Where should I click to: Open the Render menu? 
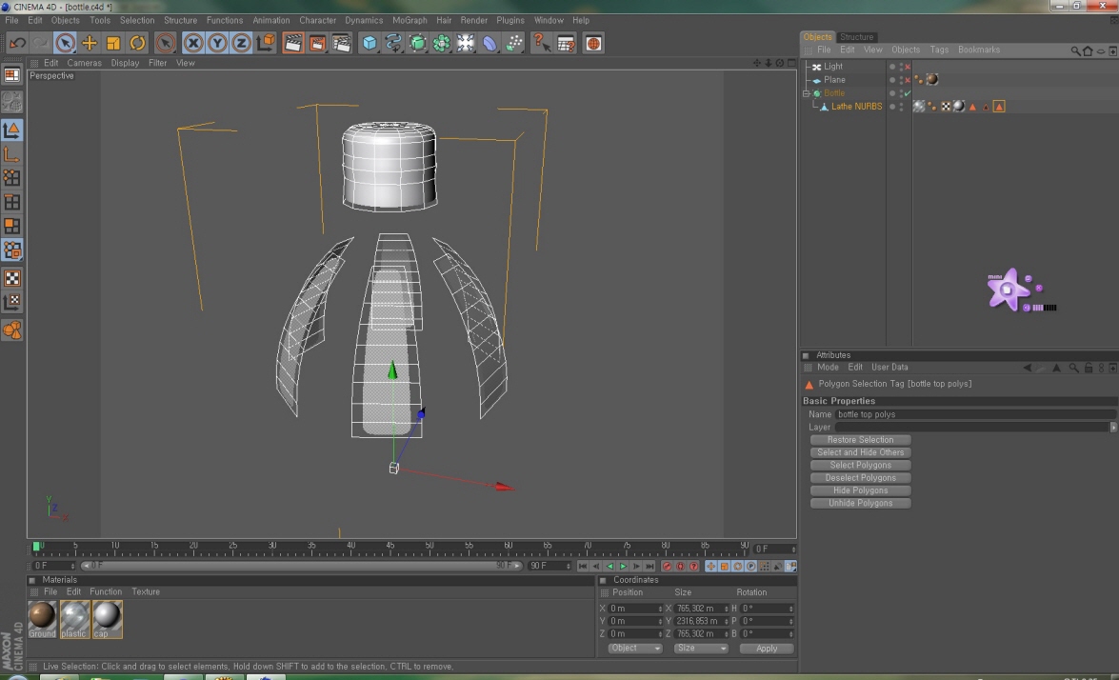coord(474,21)
